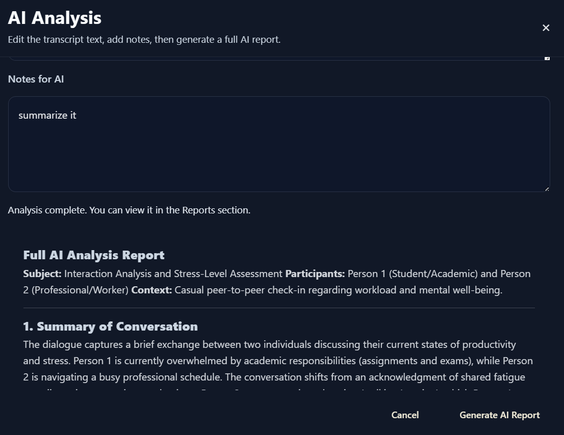Click the "Interaction Analysis and Stress-Level Assessment" text
The height and width of the screenshot is (435, 564).
(173, 274)
